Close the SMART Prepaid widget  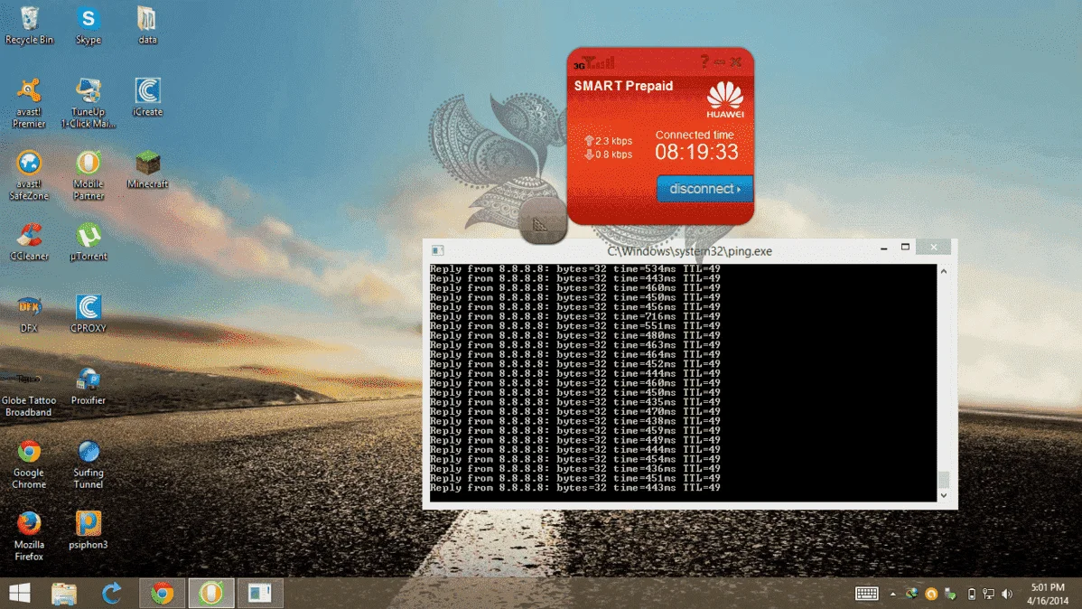pyautogui.click(x=736, y=62)
